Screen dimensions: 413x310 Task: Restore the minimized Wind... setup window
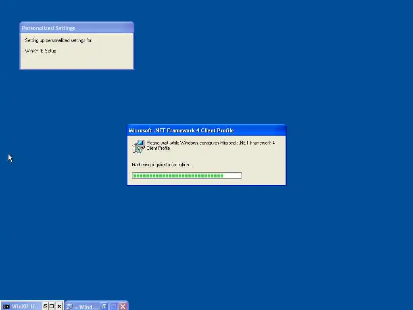click(x=104, y=307)
